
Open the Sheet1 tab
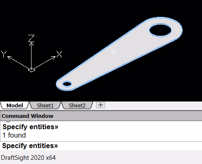pos(45,105)
